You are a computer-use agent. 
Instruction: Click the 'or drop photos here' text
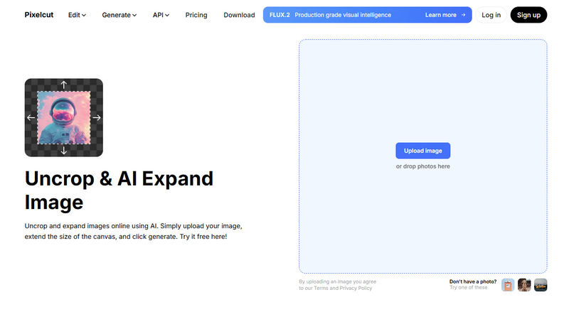(x=422, y=166)
